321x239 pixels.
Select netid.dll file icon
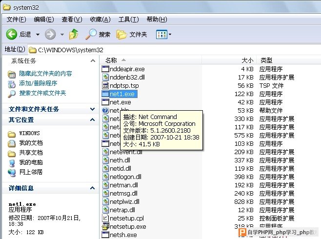click(105, 168)
